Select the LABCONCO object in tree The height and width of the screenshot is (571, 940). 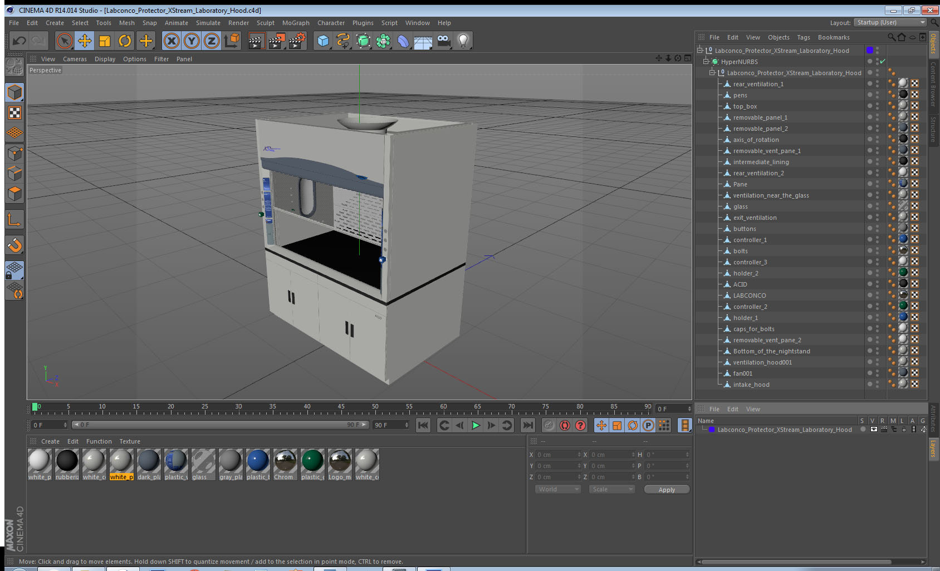coord(750,296)
